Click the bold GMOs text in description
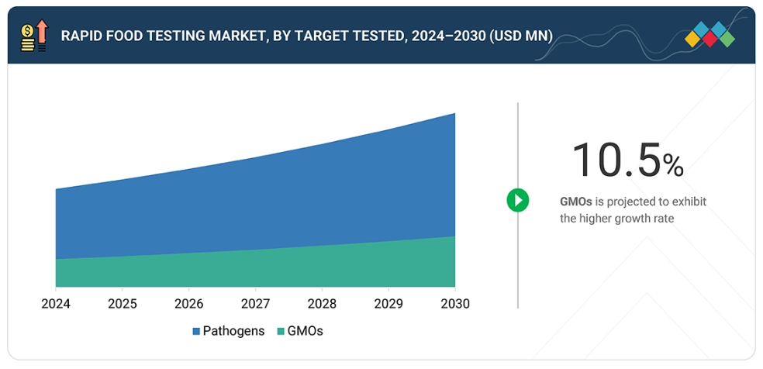The height and width of the screenshot is (369, 763). [575, 202]
